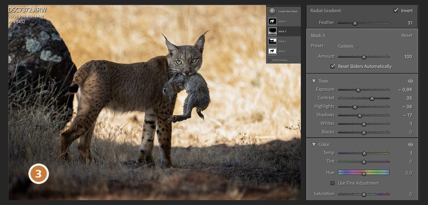The image size is (428, 205).
Task: Click the Shadows value -17
Action: pyautogui.click(x=408, y=115)
